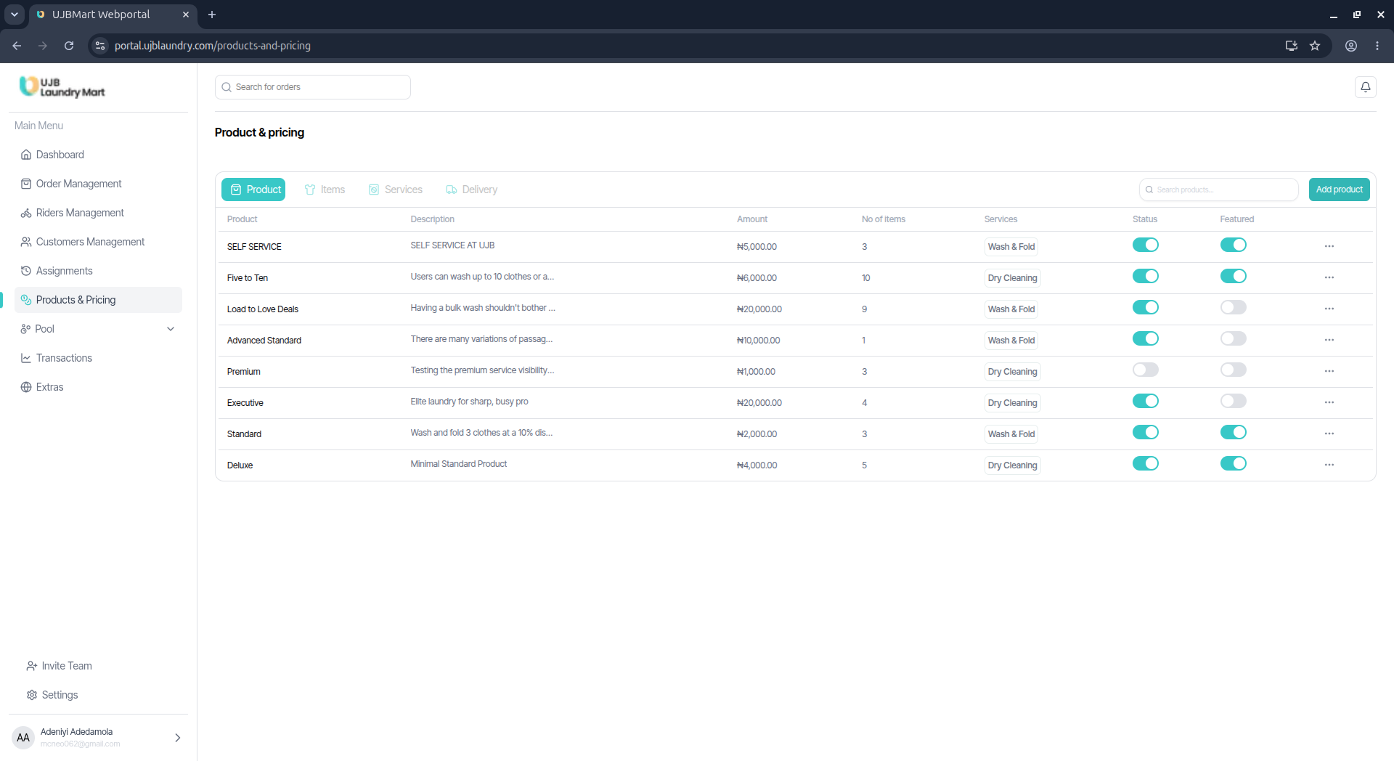
Task: Open Products & Pricing menu item
Action: click(98, 300)
